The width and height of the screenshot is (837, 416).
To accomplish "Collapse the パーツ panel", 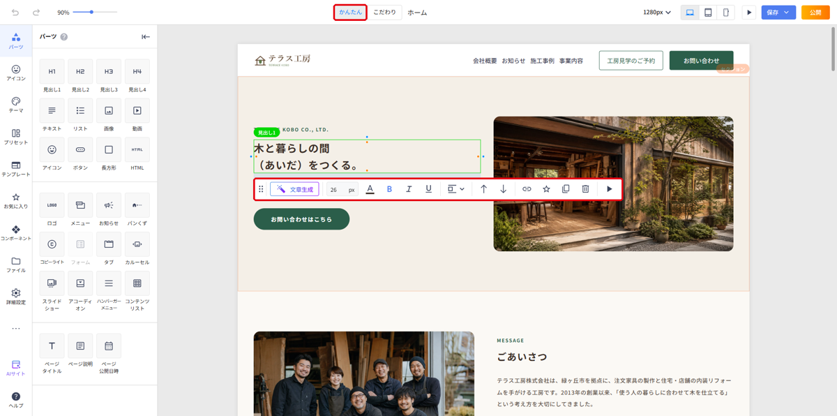I will tap(145, 37).
